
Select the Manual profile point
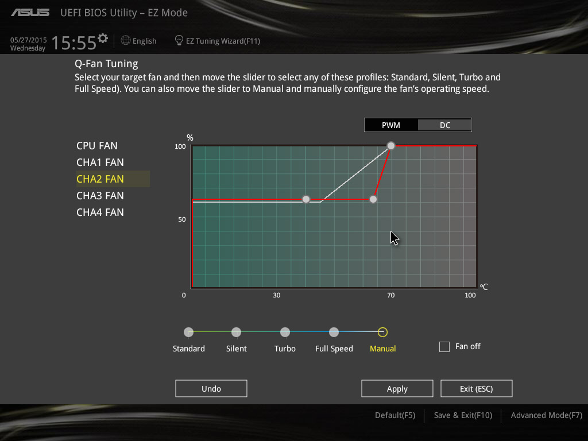point(382,332)
